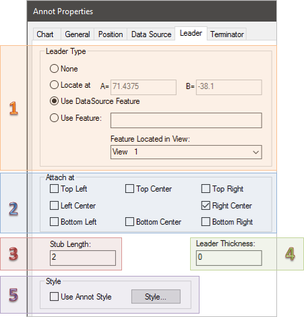Go to the Position tab

(x=111, y=34)
